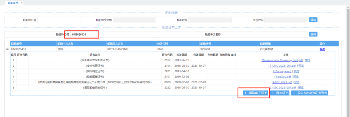Image resolution: width=350 pixels, height=117 pixels.
Task: Select the 《船舶国籍证书》 row
Action: [173, 76]
